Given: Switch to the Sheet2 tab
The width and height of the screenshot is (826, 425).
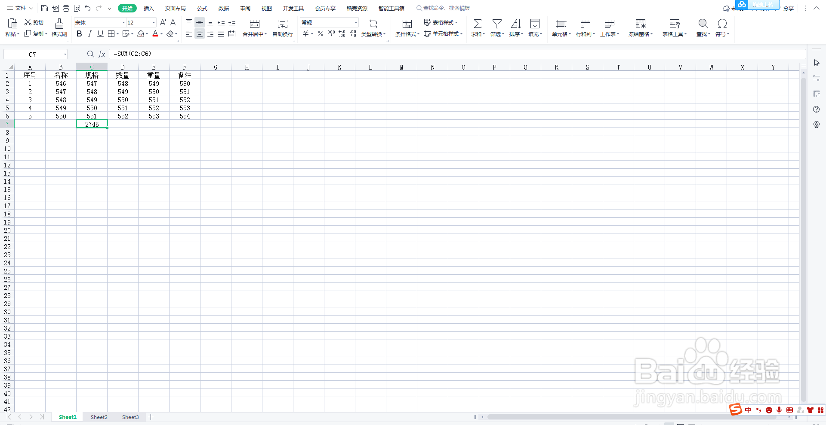Looking at the screenshot, I should (99, 417).
